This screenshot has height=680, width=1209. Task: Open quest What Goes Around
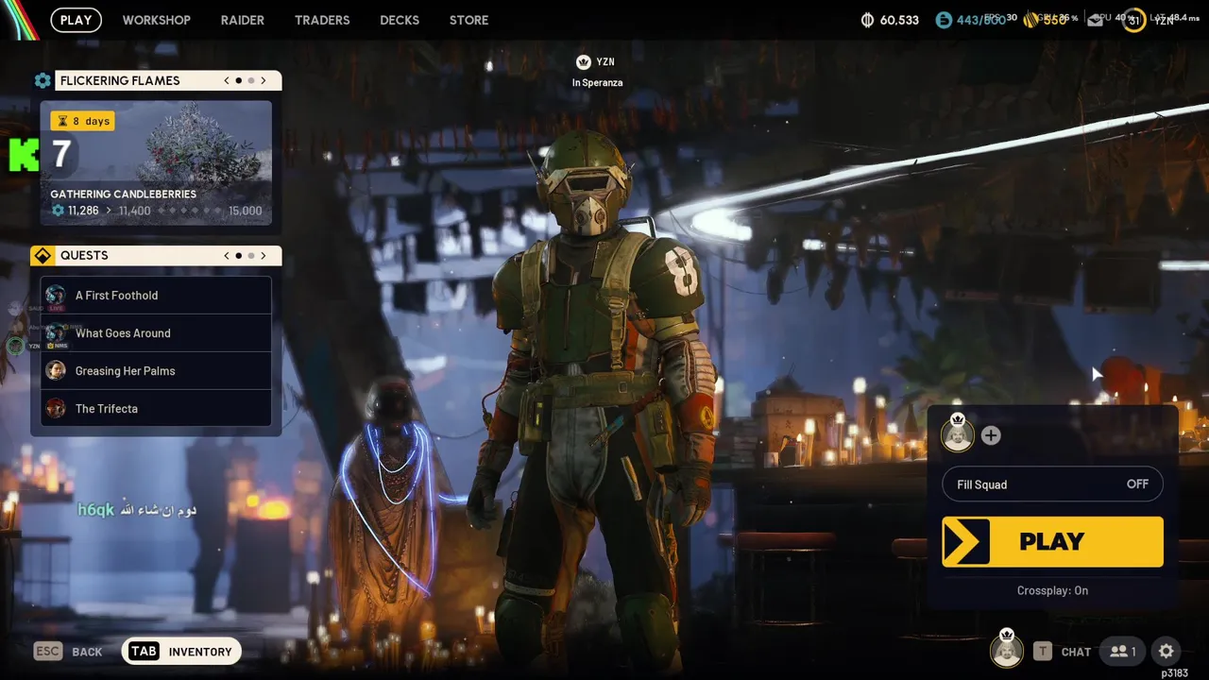(x=156, y=332)
